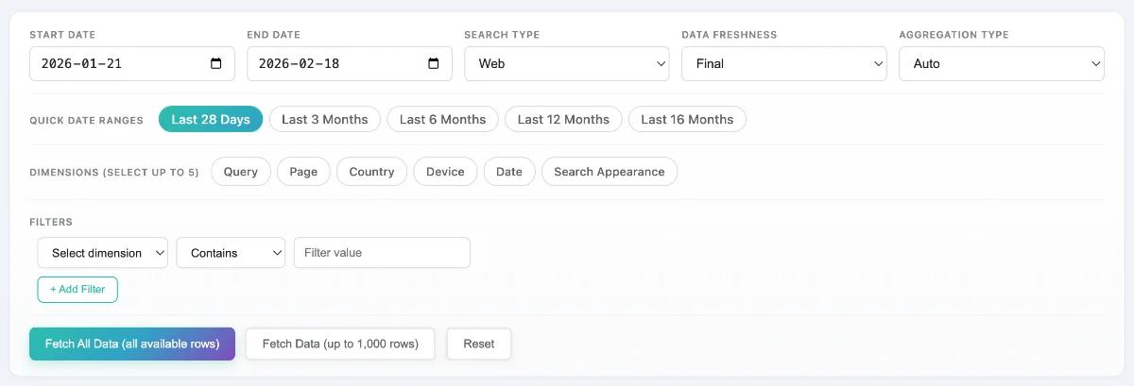Open the Contains operator dropdown

coord(231,253)
